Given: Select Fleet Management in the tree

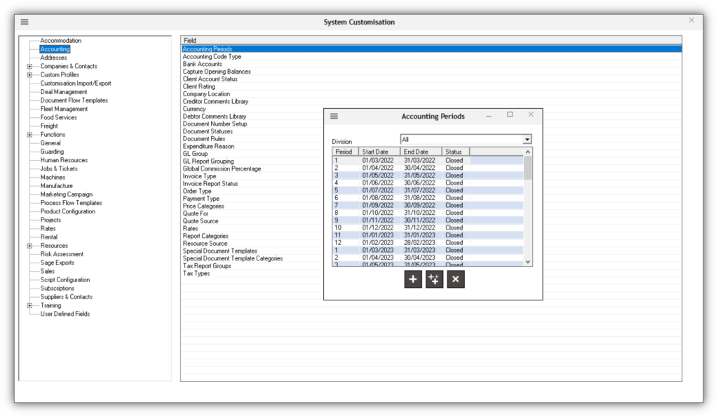Looking at the screenshot, I should (64, 109).
